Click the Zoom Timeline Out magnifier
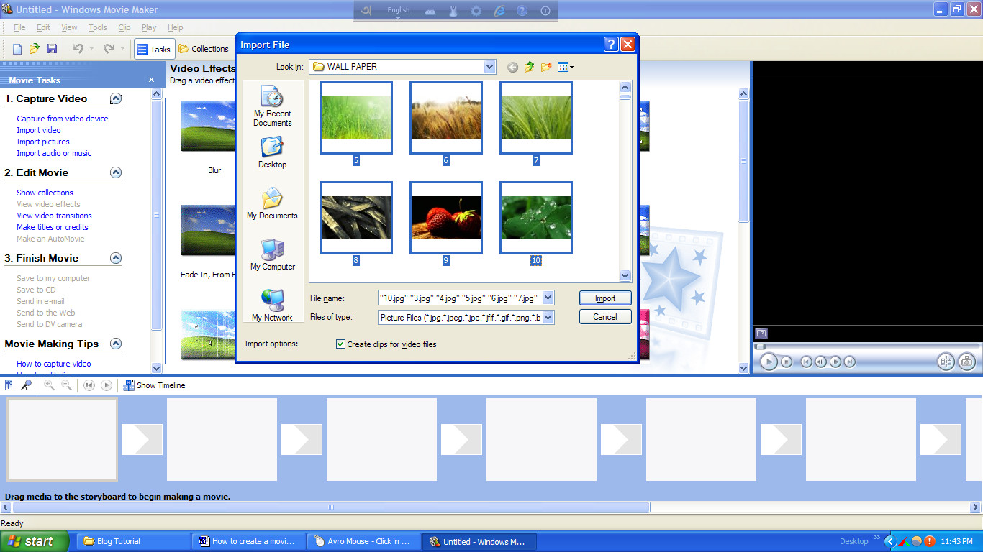The height and width of the screenshot is (552, 983). 66,385
